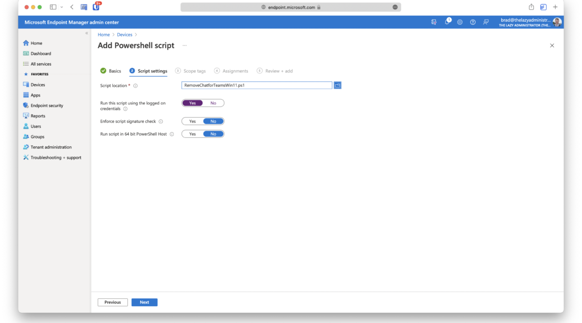Click the user profile avatar photo
The image size is (582, 323).
(557, 22)
